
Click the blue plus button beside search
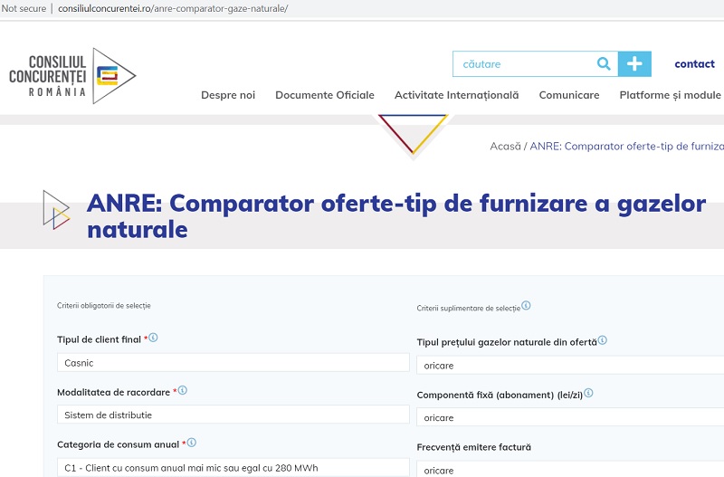[x=635, y=63]
